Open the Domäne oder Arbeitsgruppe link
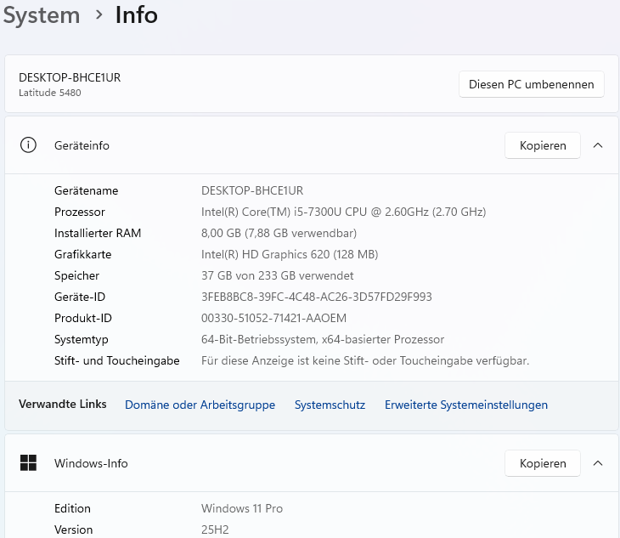 pyautogui.click(x=200, y=405)
